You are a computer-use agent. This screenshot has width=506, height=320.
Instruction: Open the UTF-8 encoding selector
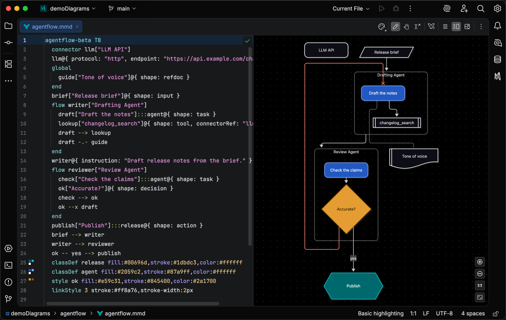[x=444, y=313]
